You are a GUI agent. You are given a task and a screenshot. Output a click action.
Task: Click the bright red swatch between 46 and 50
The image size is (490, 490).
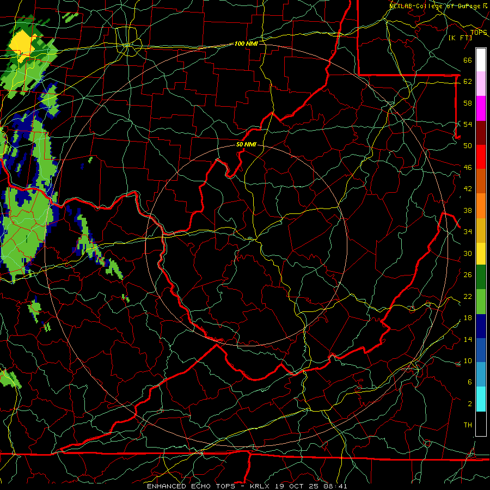[x=481, y=157]
